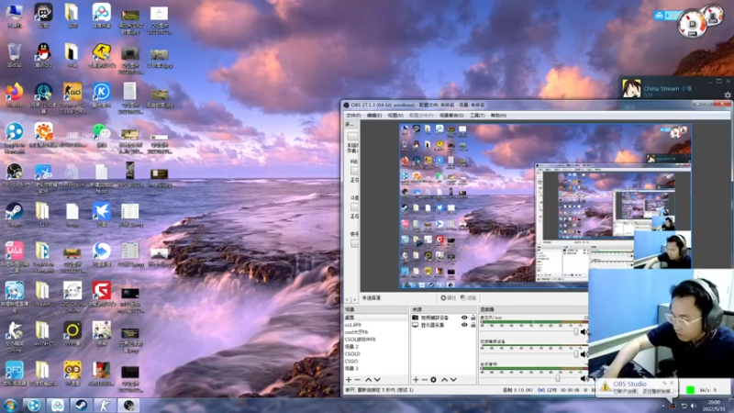Select the 场景 2 scene
The width and height of the screenshot is (734, 413).
click(x=376, y=347)
